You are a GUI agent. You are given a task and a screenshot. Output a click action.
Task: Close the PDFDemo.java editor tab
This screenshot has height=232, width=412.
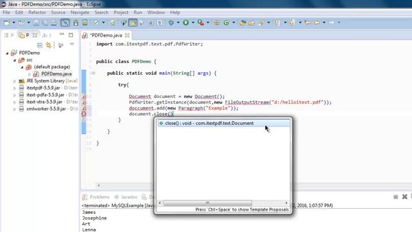127,35
